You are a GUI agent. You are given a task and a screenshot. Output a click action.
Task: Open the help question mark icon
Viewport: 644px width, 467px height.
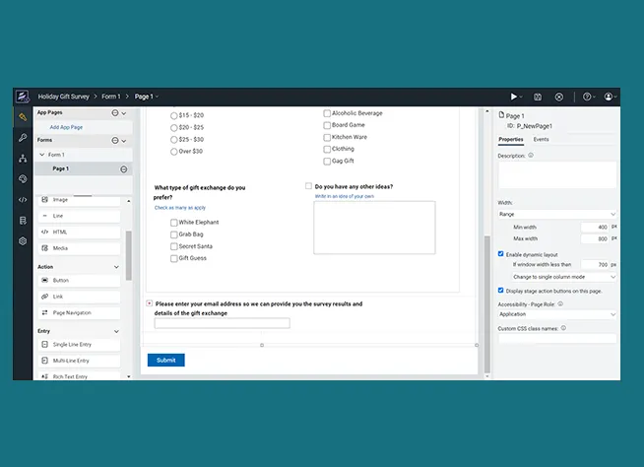pyautogui.click(x=587, y=97)
